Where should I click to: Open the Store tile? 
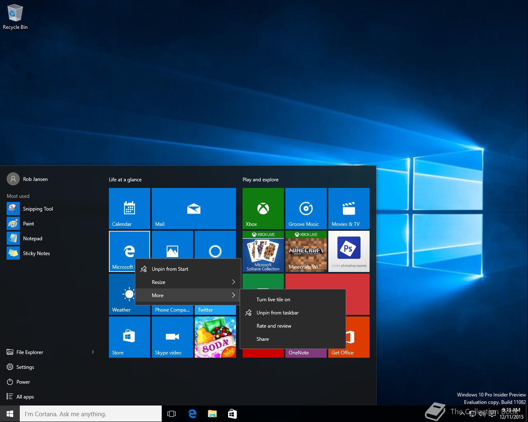(x=130, y=337)
